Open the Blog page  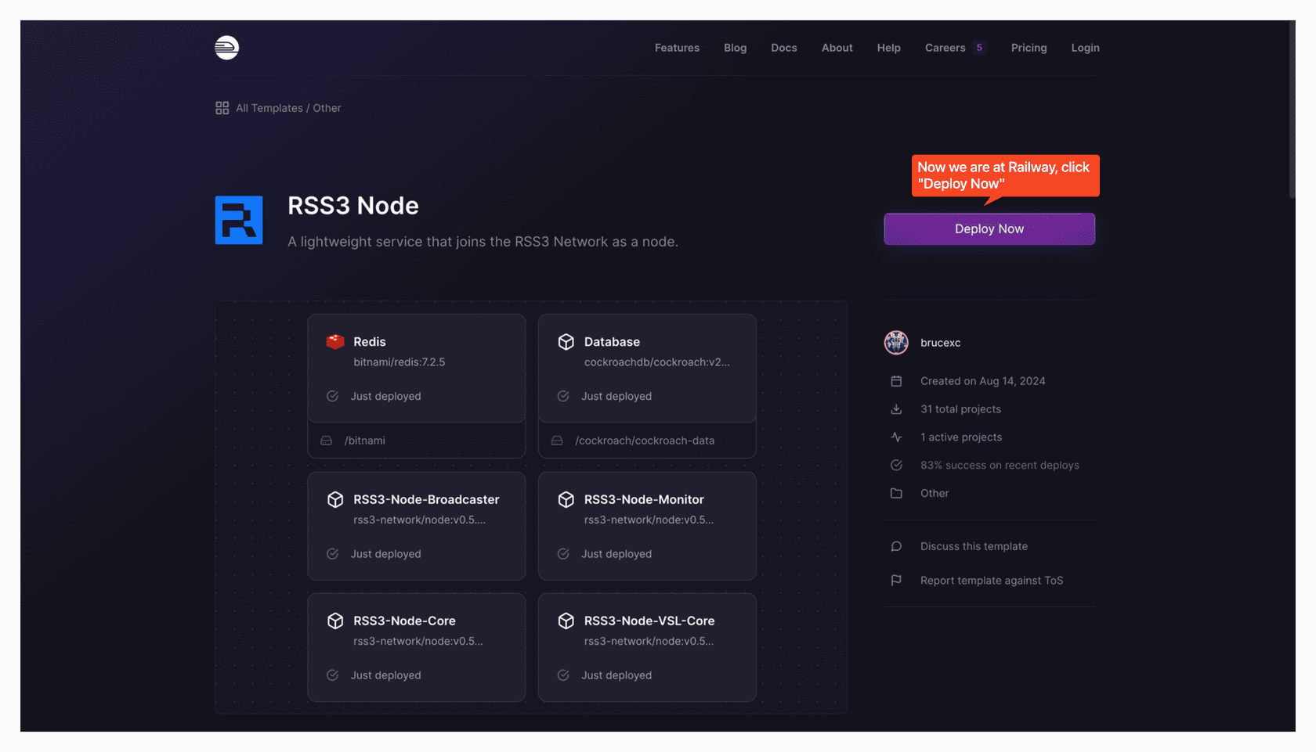click(x=735, y=48)
